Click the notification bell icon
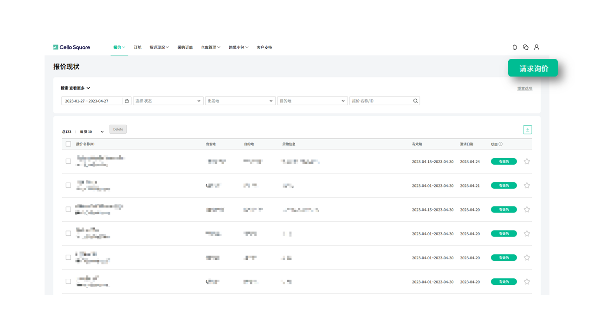Viewport: 594px width, 334px height. pyautogui.click(x=515, y=47)
